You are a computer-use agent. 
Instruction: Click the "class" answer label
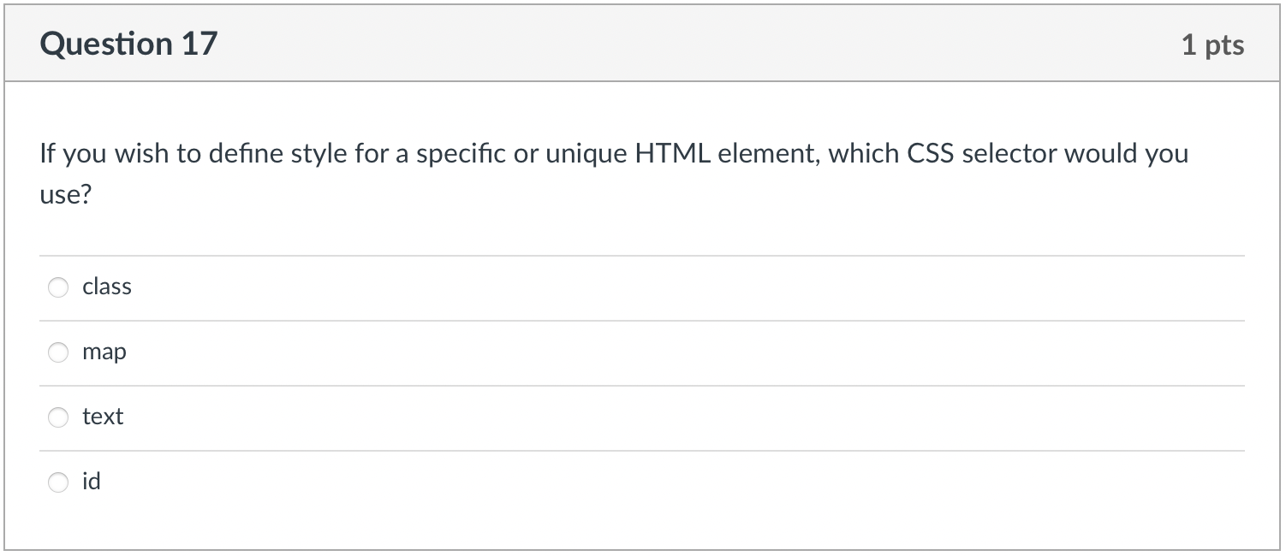click(x=107, y=287)
